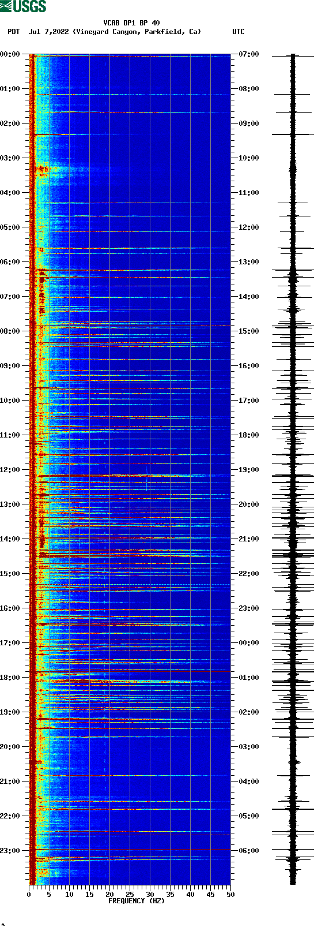Click the 'UTC' time zone label
The height and width of the screenshot is (931, 318).
(x=238, y=32)
